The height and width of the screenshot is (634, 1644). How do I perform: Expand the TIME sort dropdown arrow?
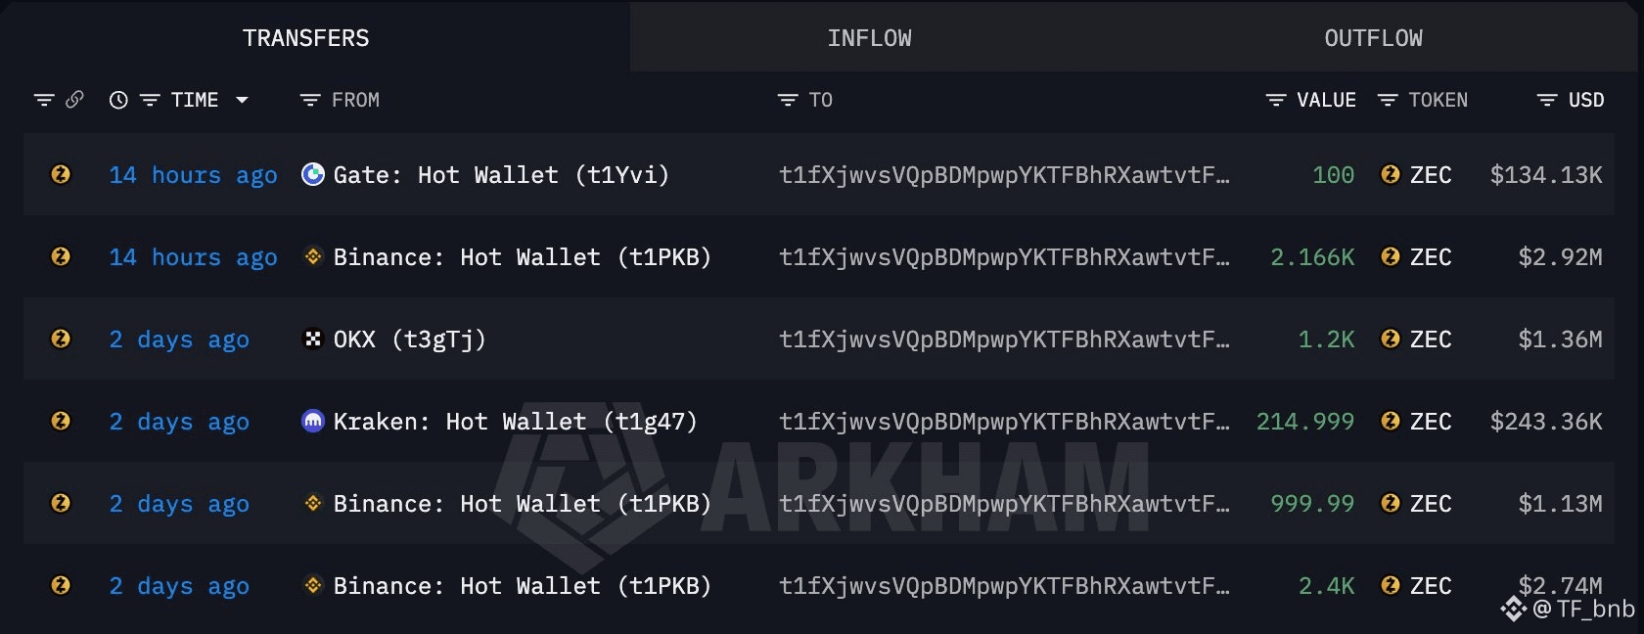coord(242,100)
